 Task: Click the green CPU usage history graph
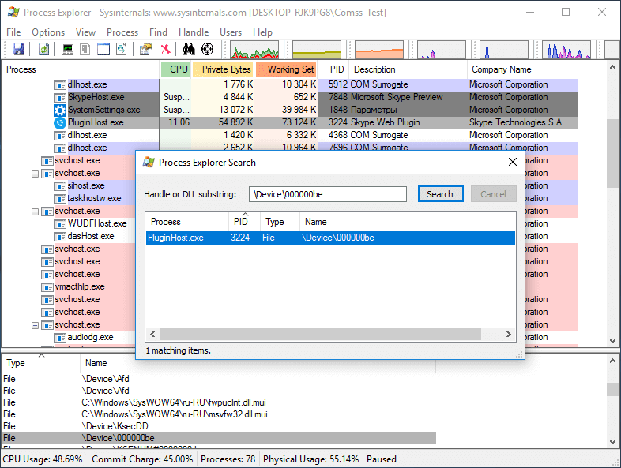tap(254, 50)
